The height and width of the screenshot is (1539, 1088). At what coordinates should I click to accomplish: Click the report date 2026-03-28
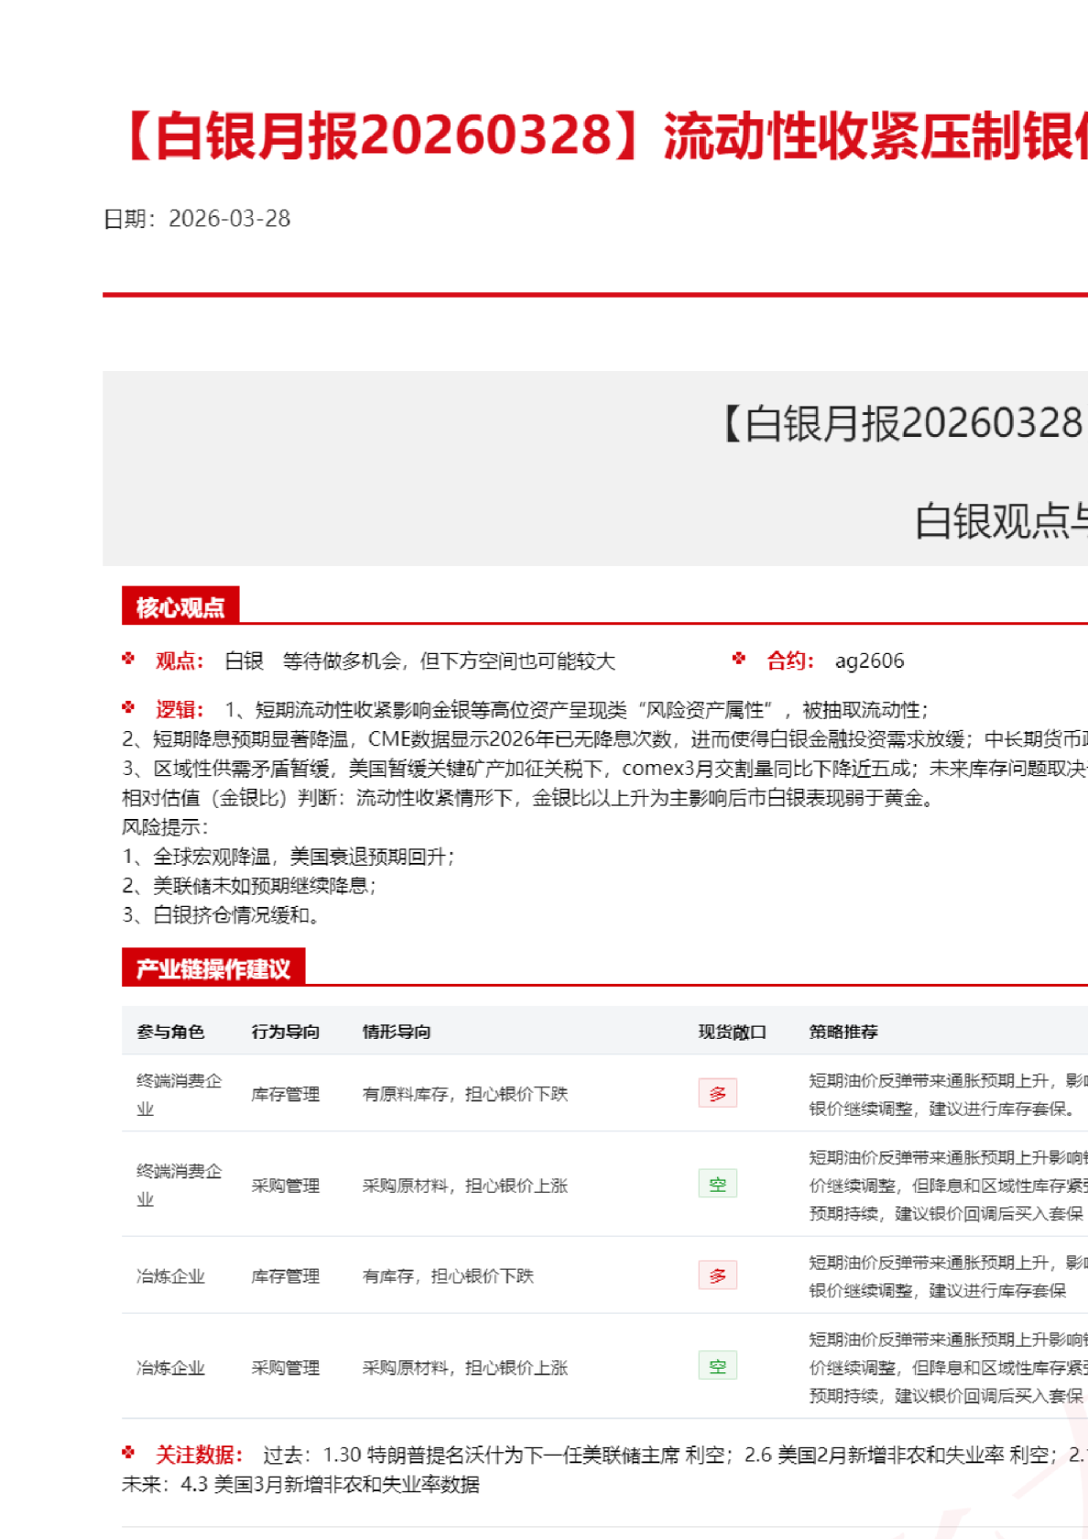click(x=229, y=219)
